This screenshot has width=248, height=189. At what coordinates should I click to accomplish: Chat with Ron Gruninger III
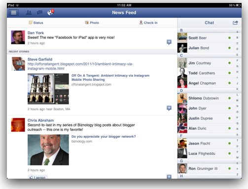207,168
